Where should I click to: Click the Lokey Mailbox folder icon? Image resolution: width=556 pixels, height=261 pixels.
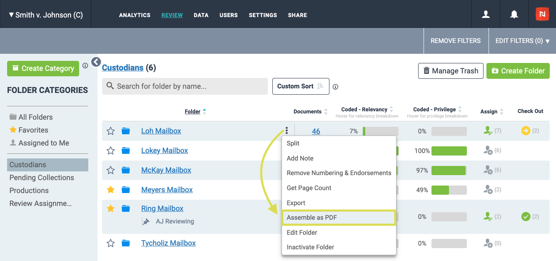126,151
